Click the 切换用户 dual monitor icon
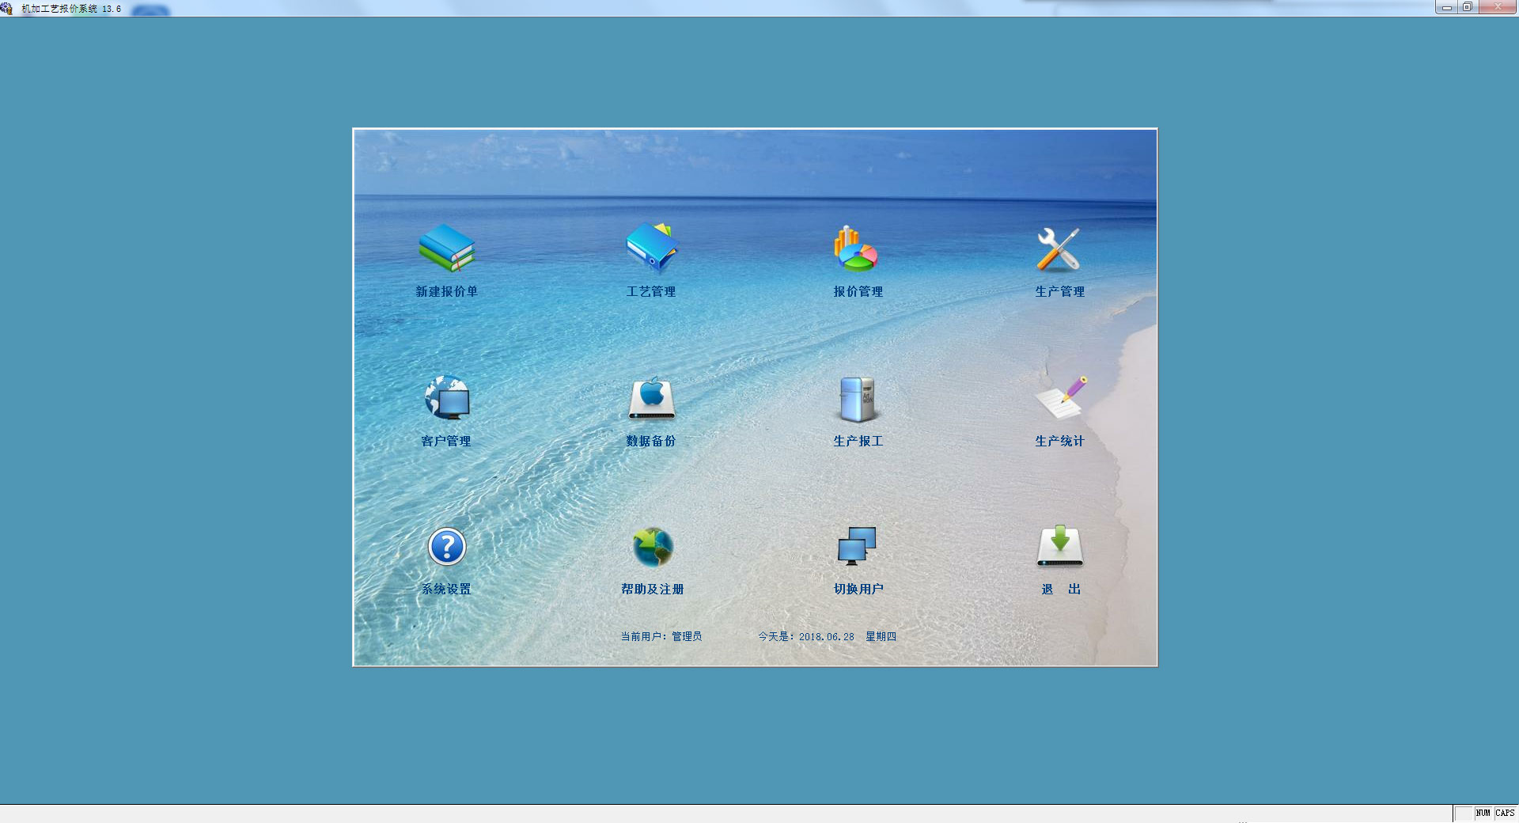Screen dimensions: 1519x823 click(857, 546)
